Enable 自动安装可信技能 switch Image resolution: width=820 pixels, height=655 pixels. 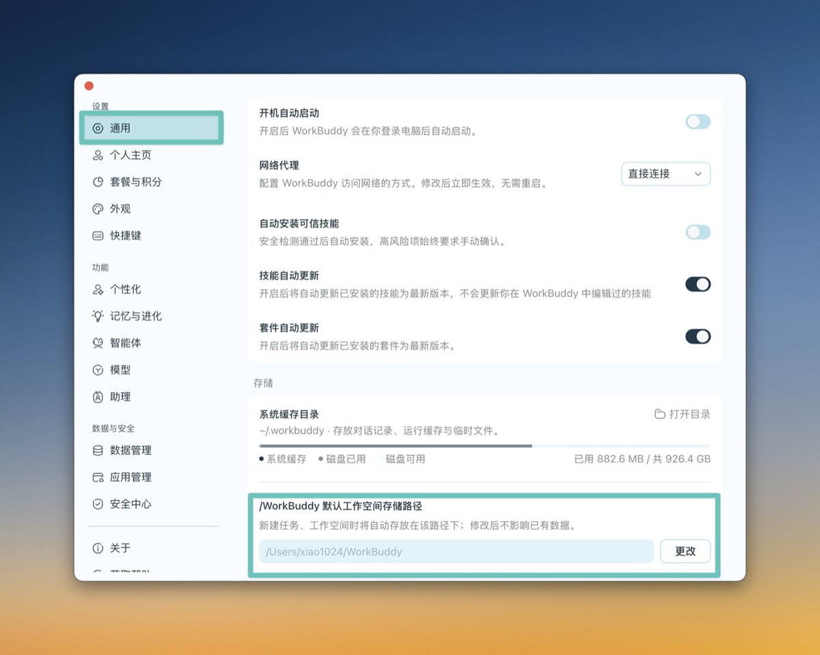point(698,232)
